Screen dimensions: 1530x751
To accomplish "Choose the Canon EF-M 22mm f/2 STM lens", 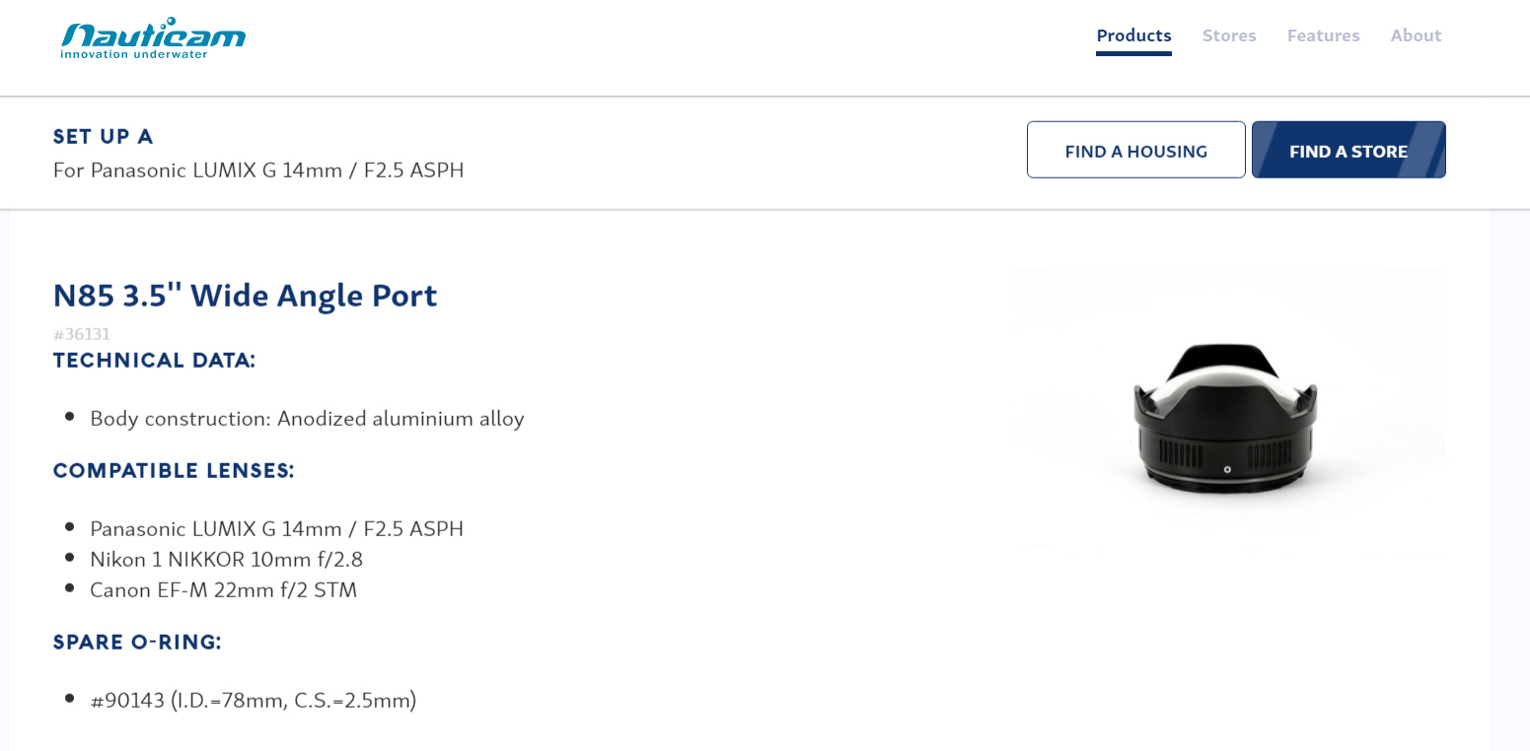I will (223, 590).
